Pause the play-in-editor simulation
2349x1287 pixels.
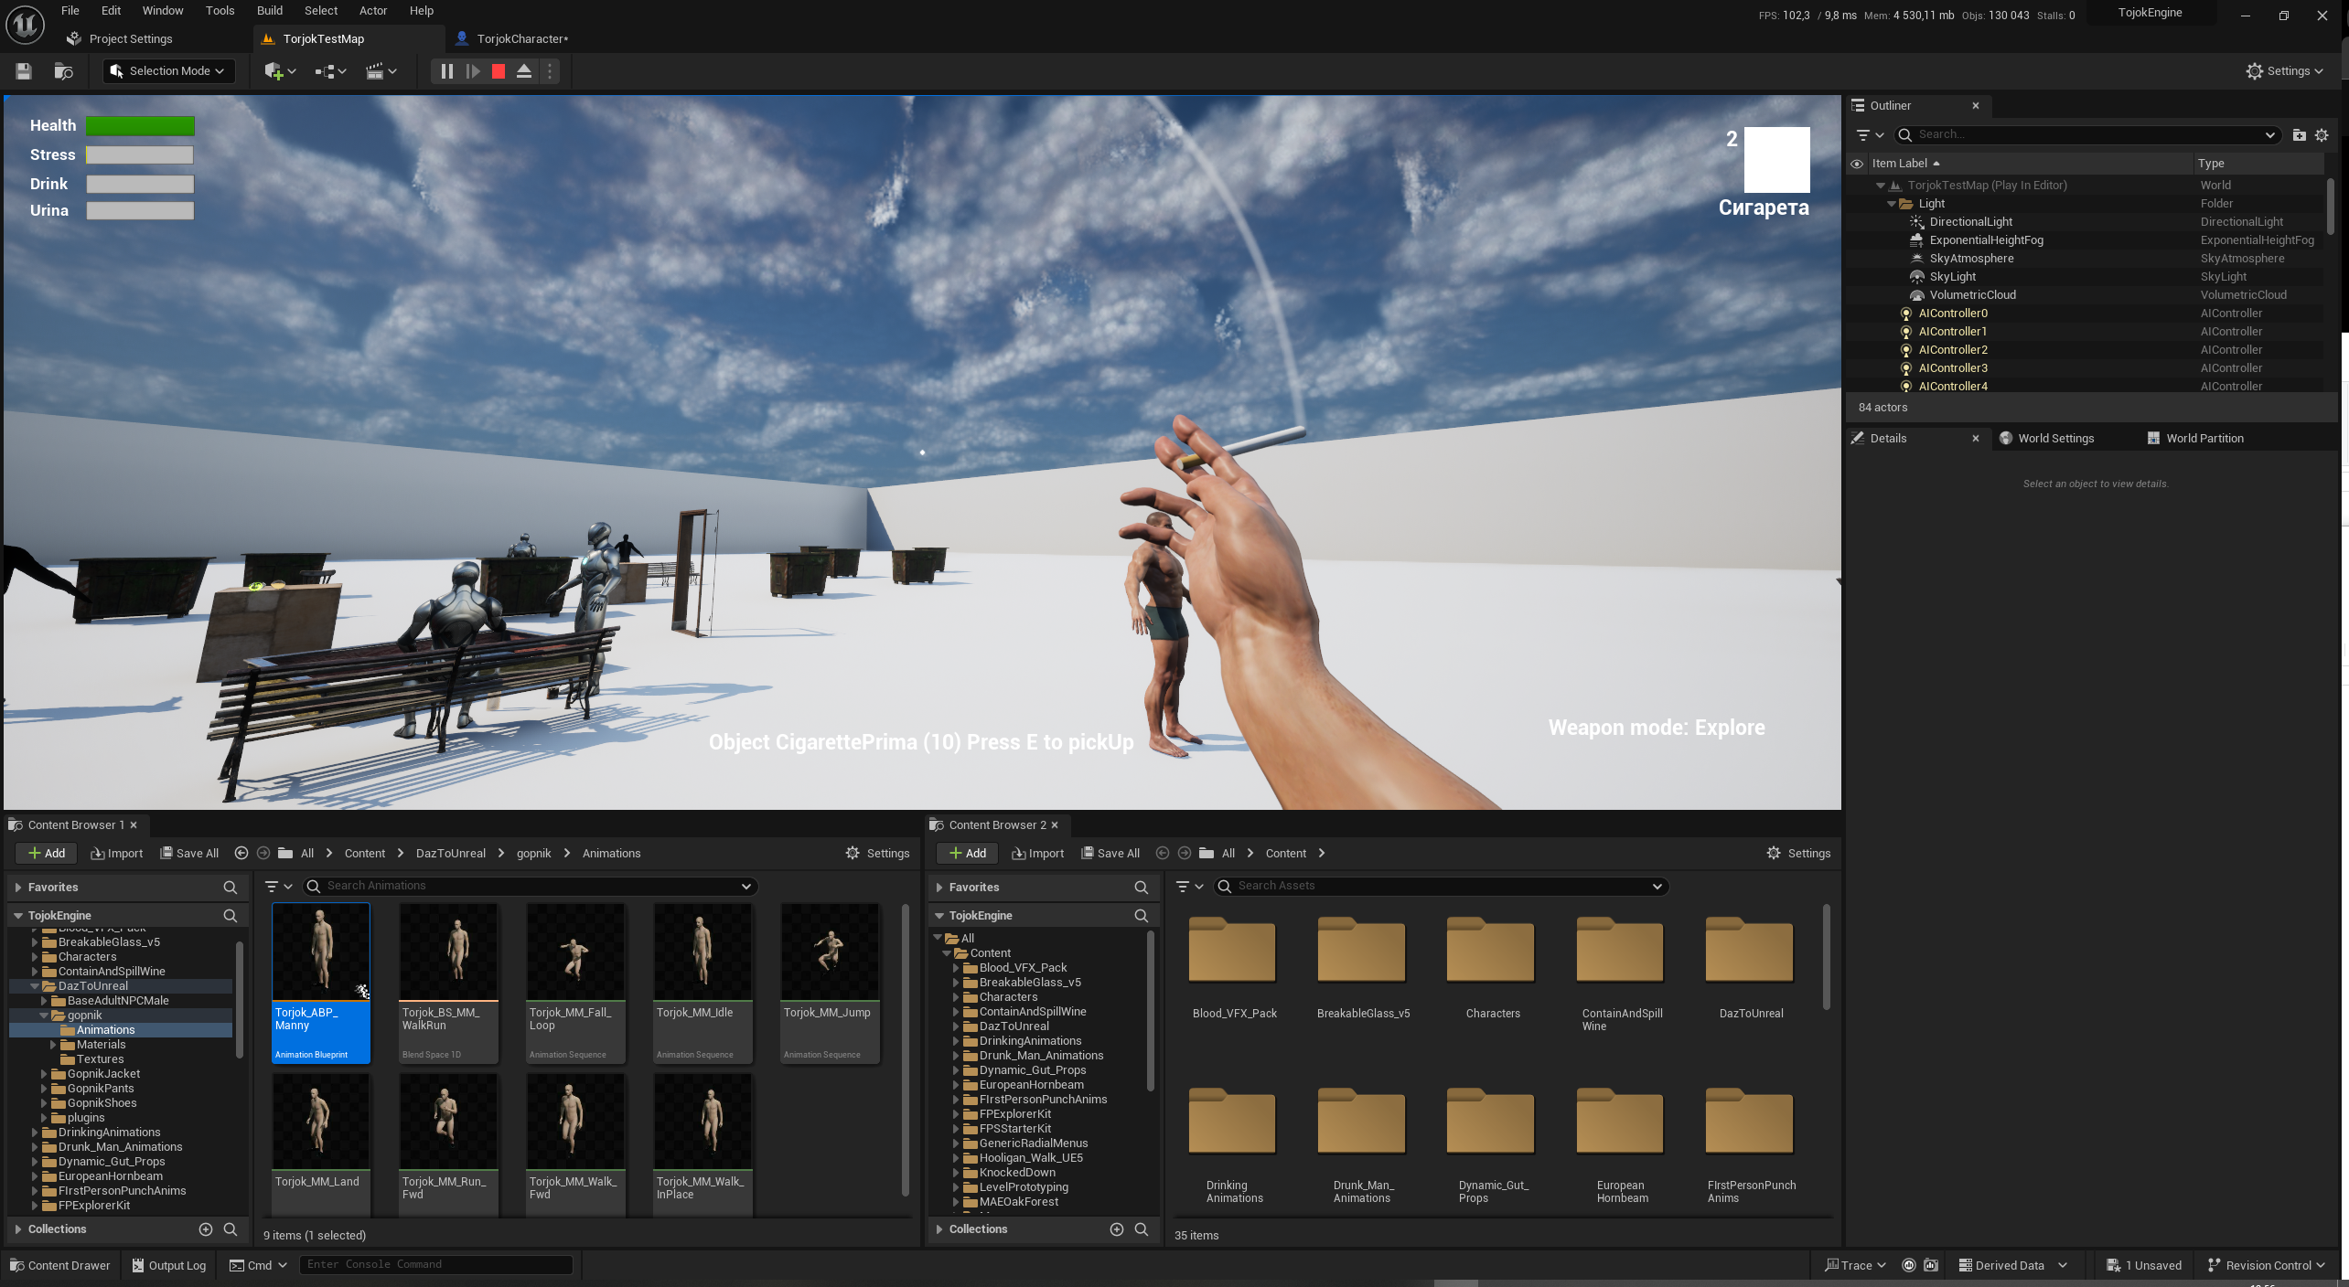pos(446,71)
